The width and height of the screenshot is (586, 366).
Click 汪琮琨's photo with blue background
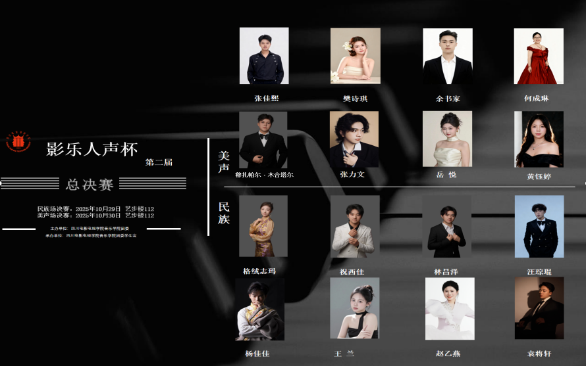539,226
